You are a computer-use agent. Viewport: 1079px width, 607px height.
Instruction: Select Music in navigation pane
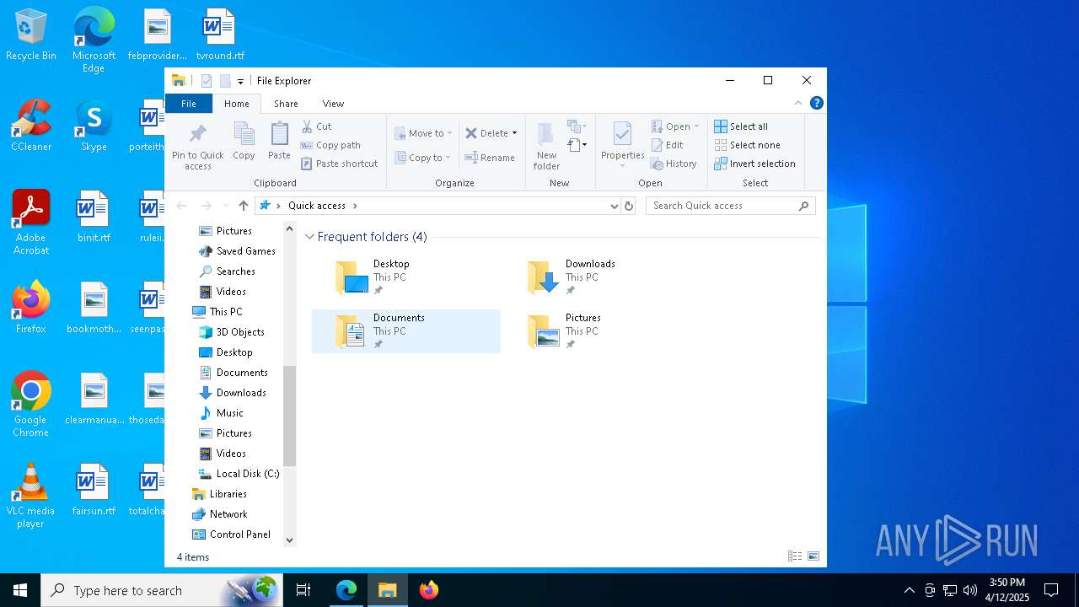pos(222,413)
